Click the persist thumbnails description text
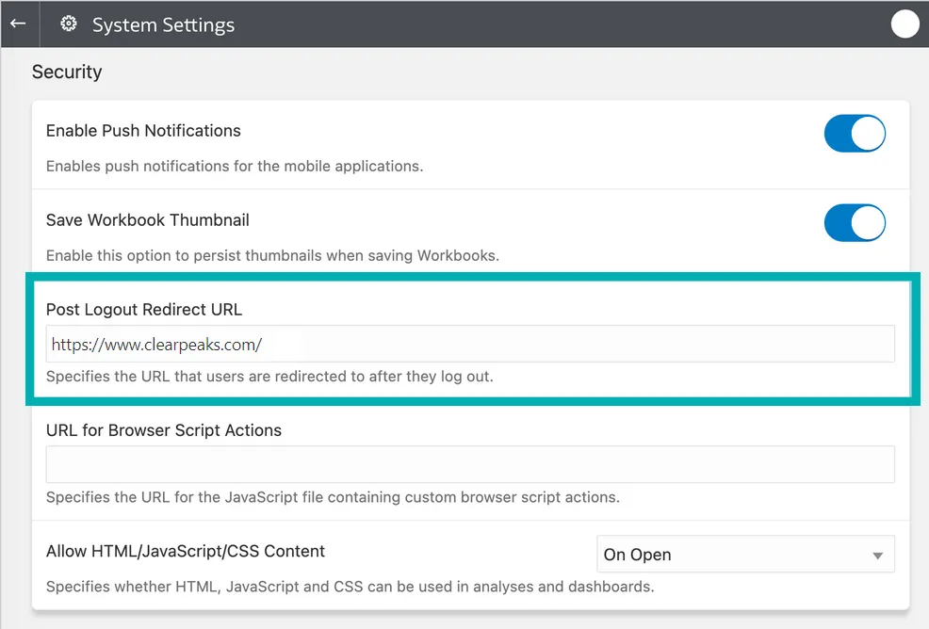 click(272, 255)
